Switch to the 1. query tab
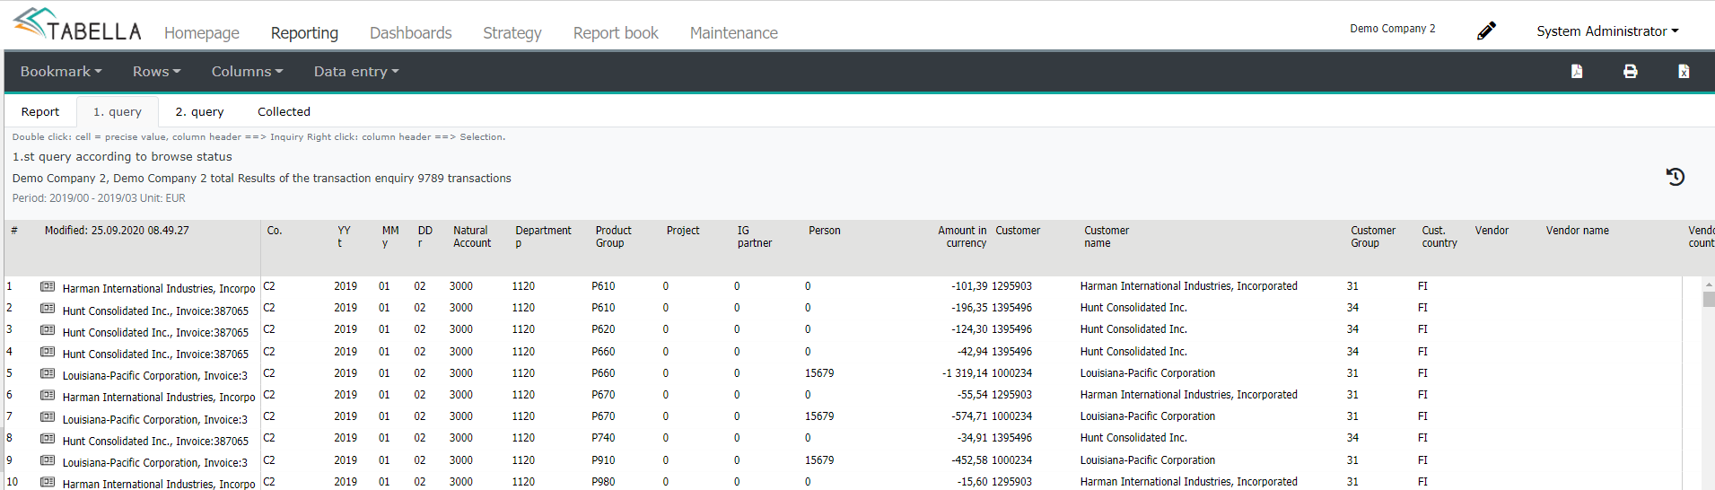This screenshot has width=1715, height=490. [x=118, y=111]
